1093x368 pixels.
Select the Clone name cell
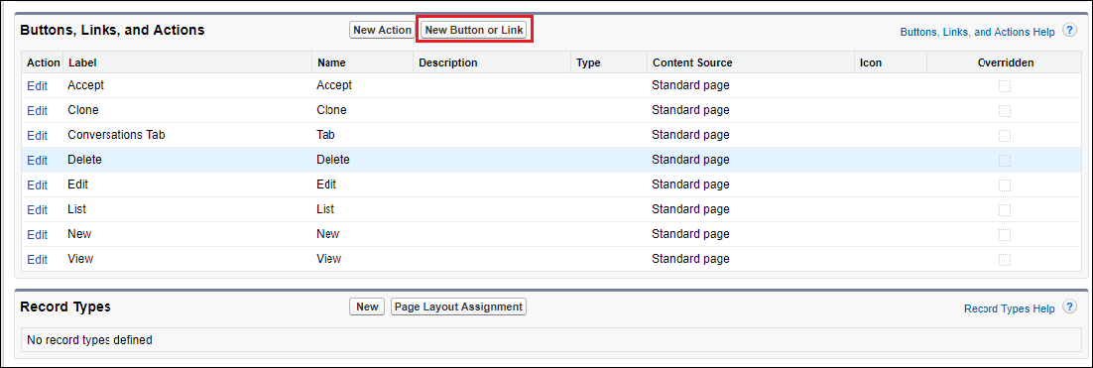[331, 110]
